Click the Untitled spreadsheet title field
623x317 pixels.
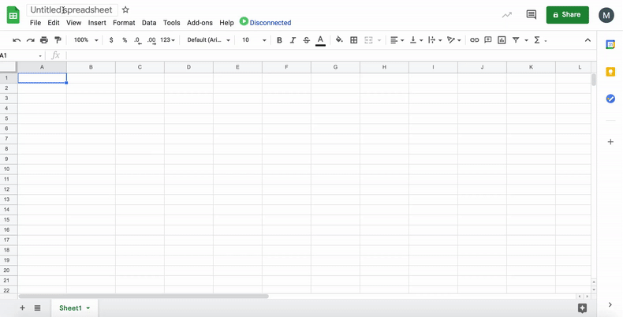coord(72,10)
